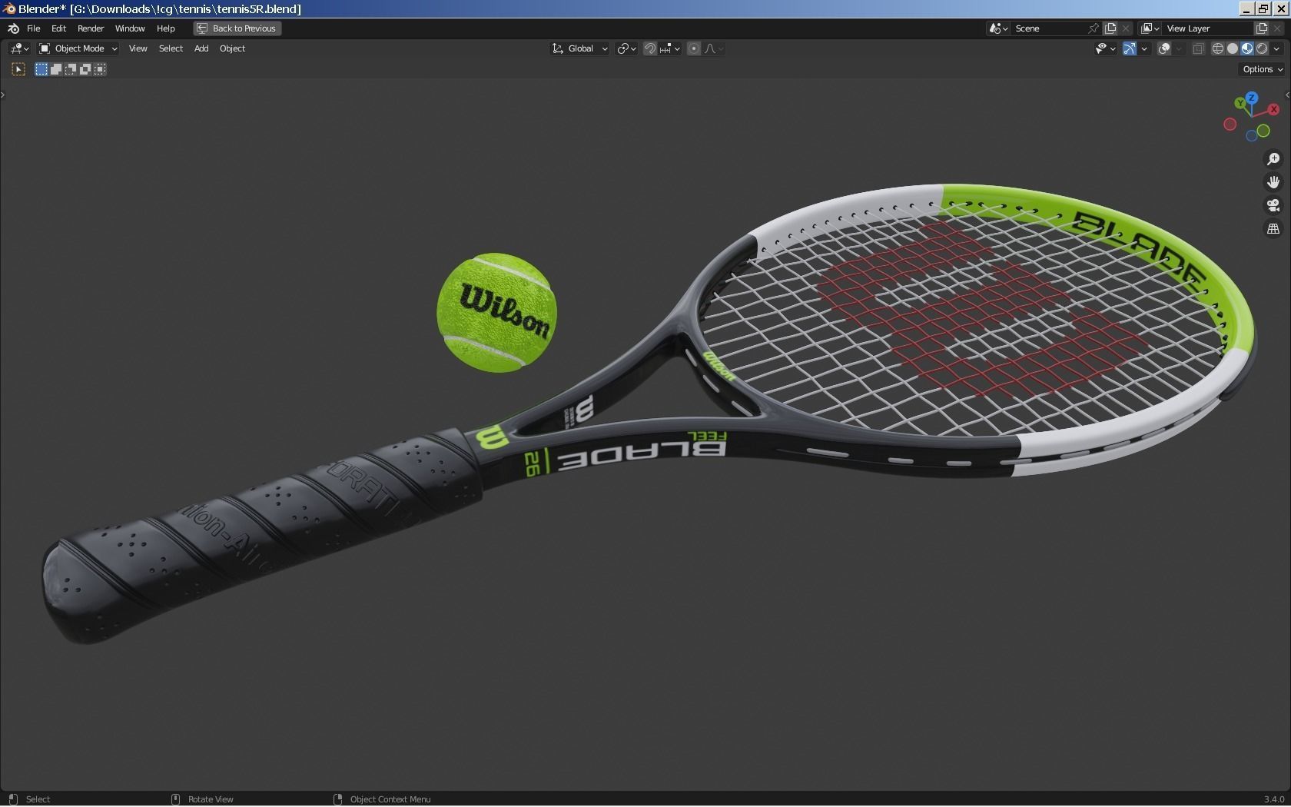Remove view layer X icon
Viewport: 1291px width, 807px height.
(x=1277, y=28)
